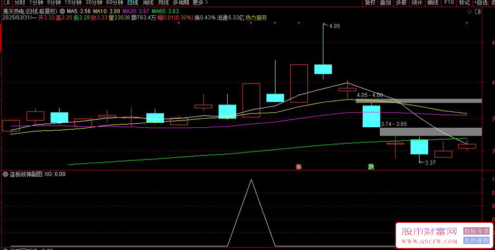Screen dimensions: 495x250
Task: Switch to 分时 intraday view
Action: 19,2
